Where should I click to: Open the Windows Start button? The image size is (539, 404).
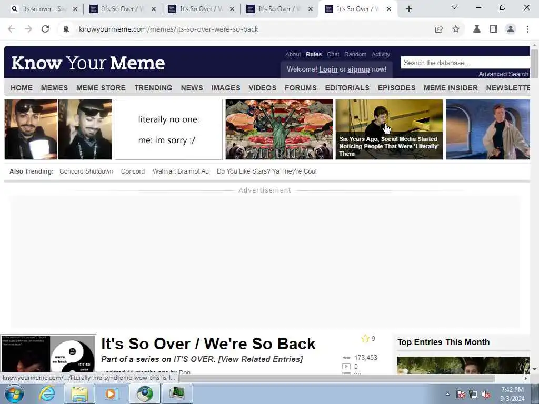[14, 393]
